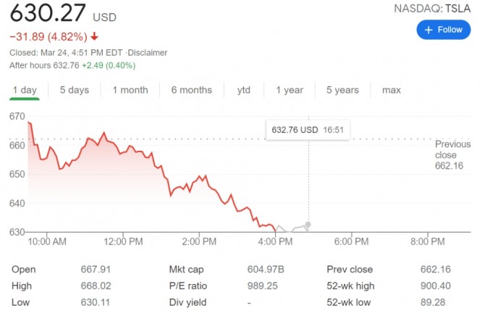The height and width of the screenshot is (316, 485).
Task: Select the ytd range tab
Action: [244, 90]
